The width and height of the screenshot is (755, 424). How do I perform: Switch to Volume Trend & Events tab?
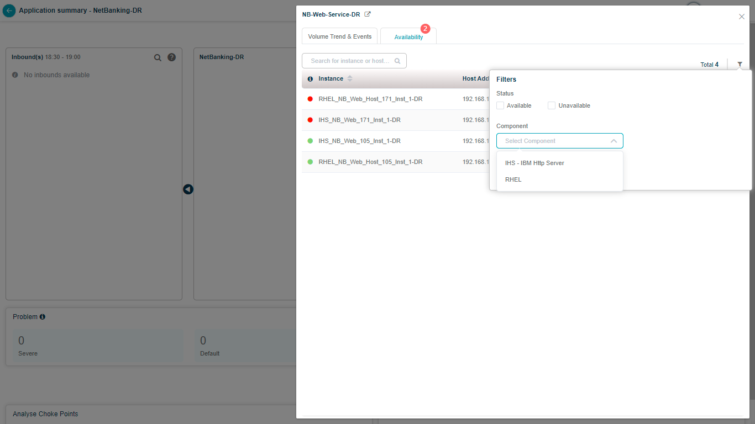[339, 36]
